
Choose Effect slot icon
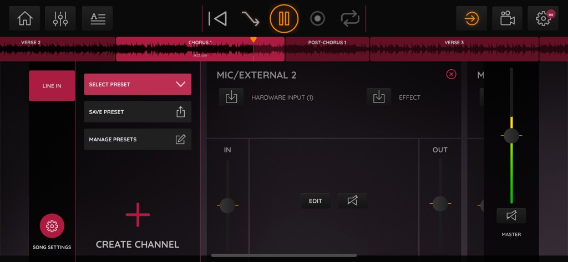point(379,97)
